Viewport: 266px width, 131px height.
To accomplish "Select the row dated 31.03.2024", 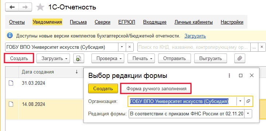I will (44, 88).
